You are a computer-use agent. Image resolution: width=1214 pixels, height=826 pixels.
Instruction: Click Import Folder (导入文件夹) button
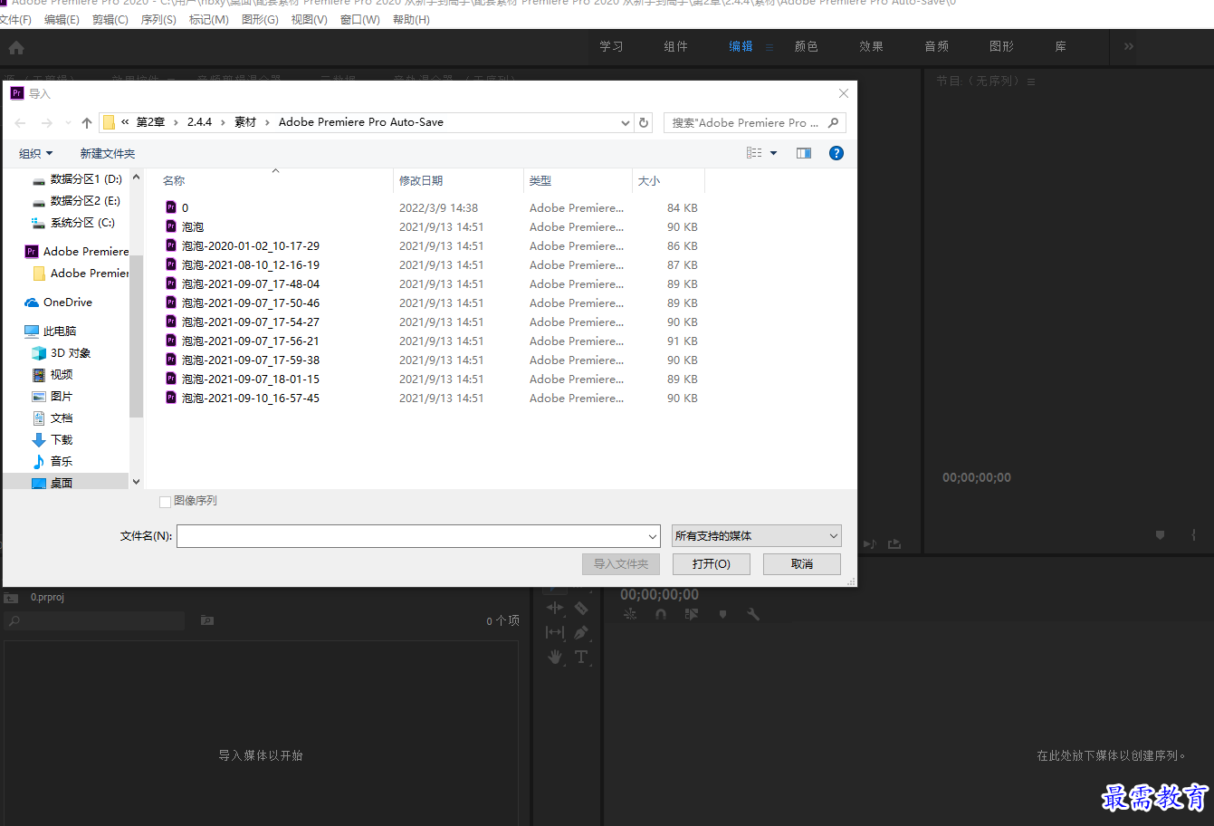coord(621,564)
